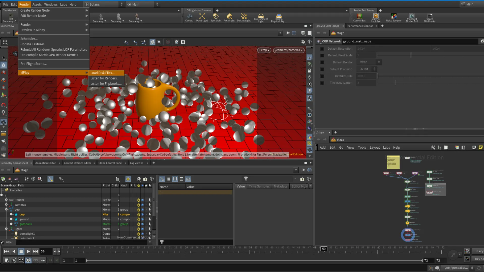
Task: Switch to the Performance Monitor tab
Action: pos(360,26)
